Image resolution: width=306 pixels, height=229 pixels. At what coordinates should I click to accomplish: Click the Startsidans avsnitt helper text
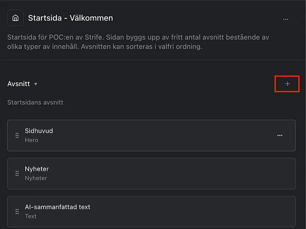tap(35, 102)
